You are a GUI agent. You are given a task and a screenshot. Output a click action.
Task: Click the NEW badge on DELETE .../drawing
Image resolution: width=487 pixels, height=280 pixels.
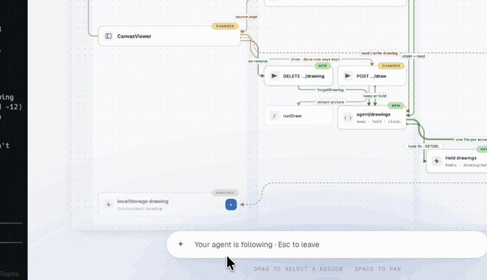pyautogui.click(x=323, y=66)
